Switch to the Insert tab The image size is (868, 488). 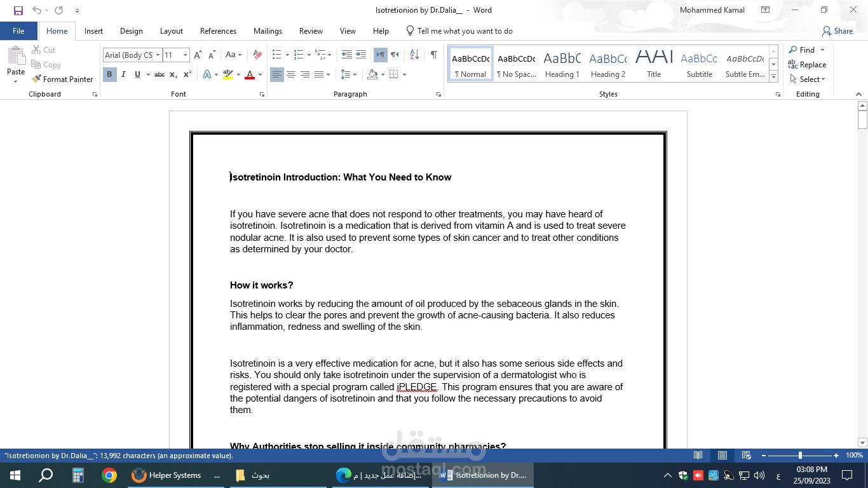pyautogui.click(x=93, y=30)
